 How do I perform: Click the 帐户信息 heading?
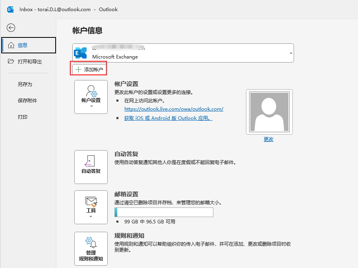click(87, 30)
